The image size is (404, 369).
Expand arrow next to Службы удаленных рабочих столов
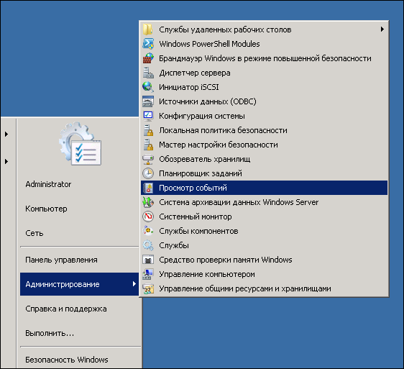pos(382,29)
